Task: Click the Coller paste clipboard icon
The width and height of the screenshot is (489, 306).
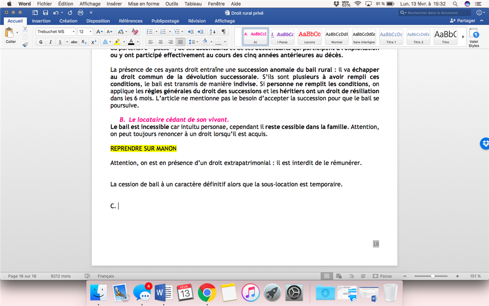Action: tap(10, 33)
